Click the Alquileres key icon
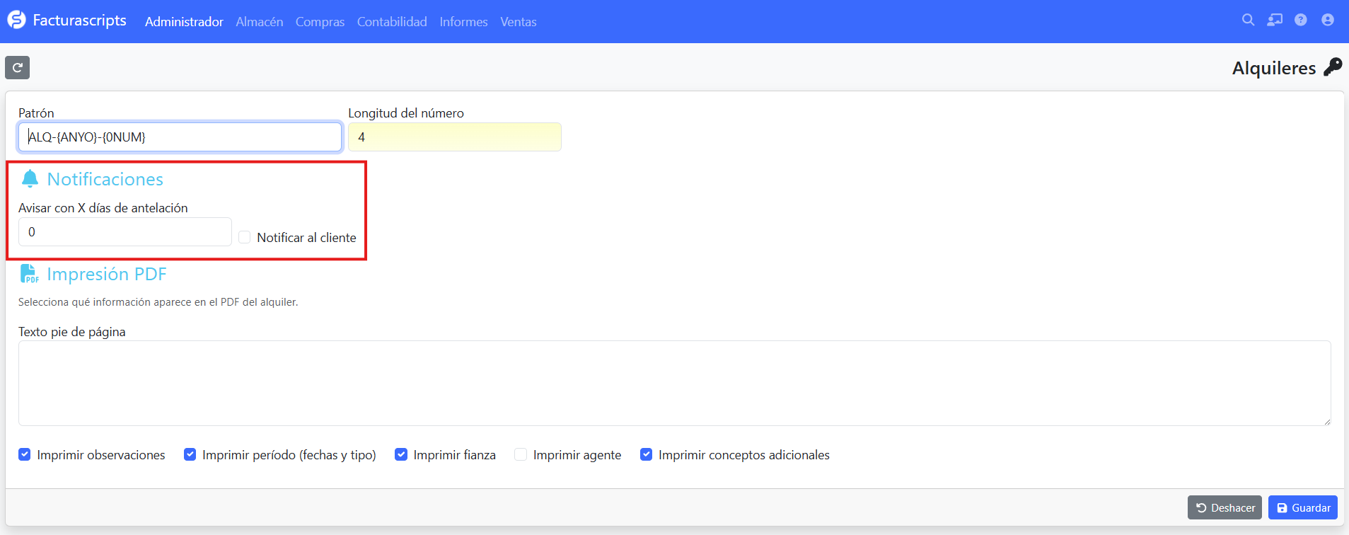 tap(1333, 67)
